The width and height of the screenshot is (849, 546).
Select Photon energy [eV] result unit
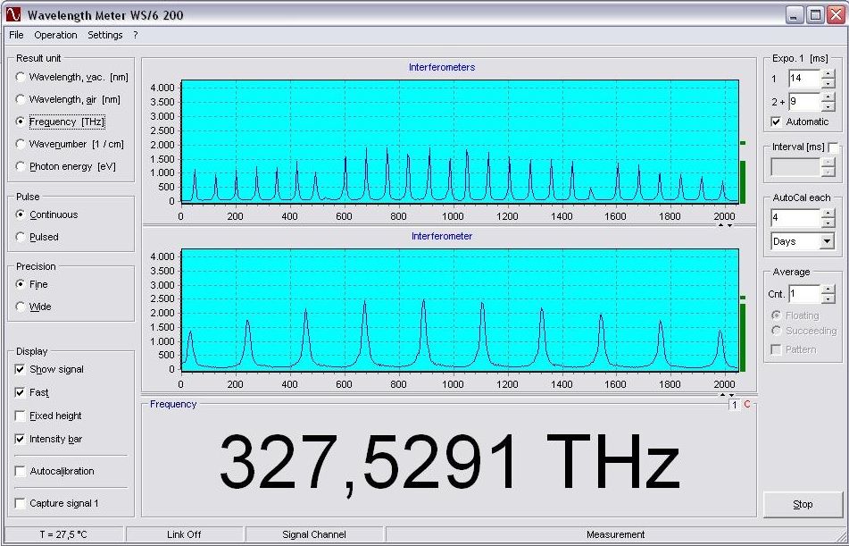tap(66, 166)
